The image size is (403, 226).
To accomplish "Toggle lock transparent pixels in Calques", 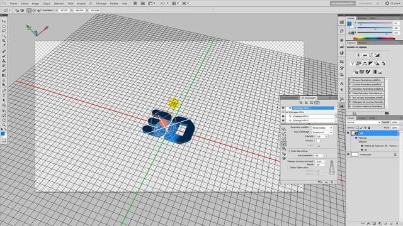I will click(358, 127).
